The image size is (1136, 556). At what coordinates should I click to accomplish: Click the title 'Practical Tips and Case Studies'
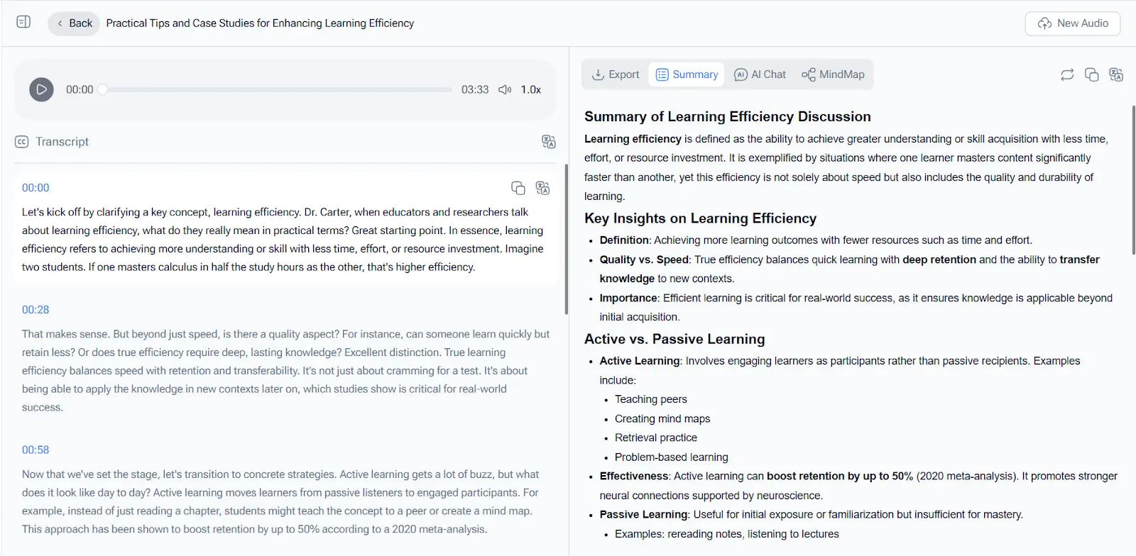[x=260, y=23]
